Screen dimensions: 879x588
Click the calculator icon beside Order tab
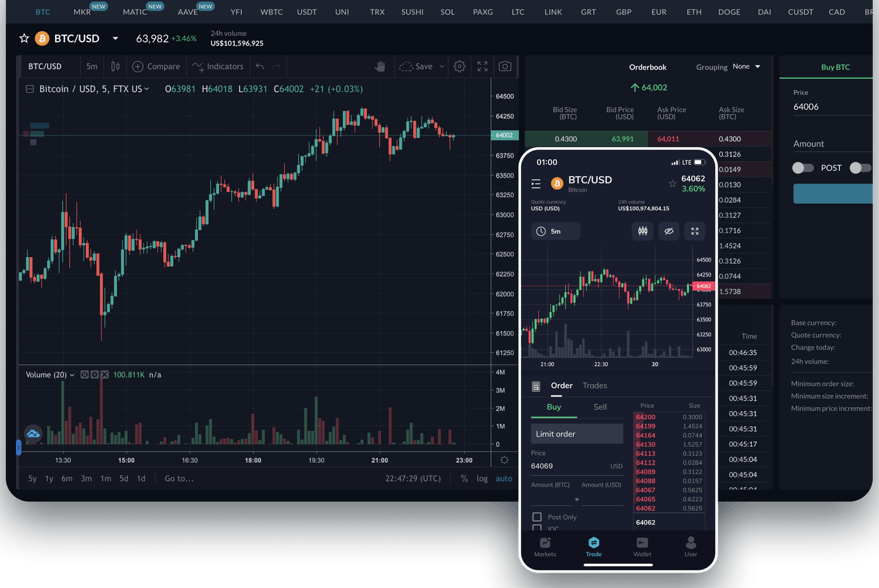coord(536,386)
